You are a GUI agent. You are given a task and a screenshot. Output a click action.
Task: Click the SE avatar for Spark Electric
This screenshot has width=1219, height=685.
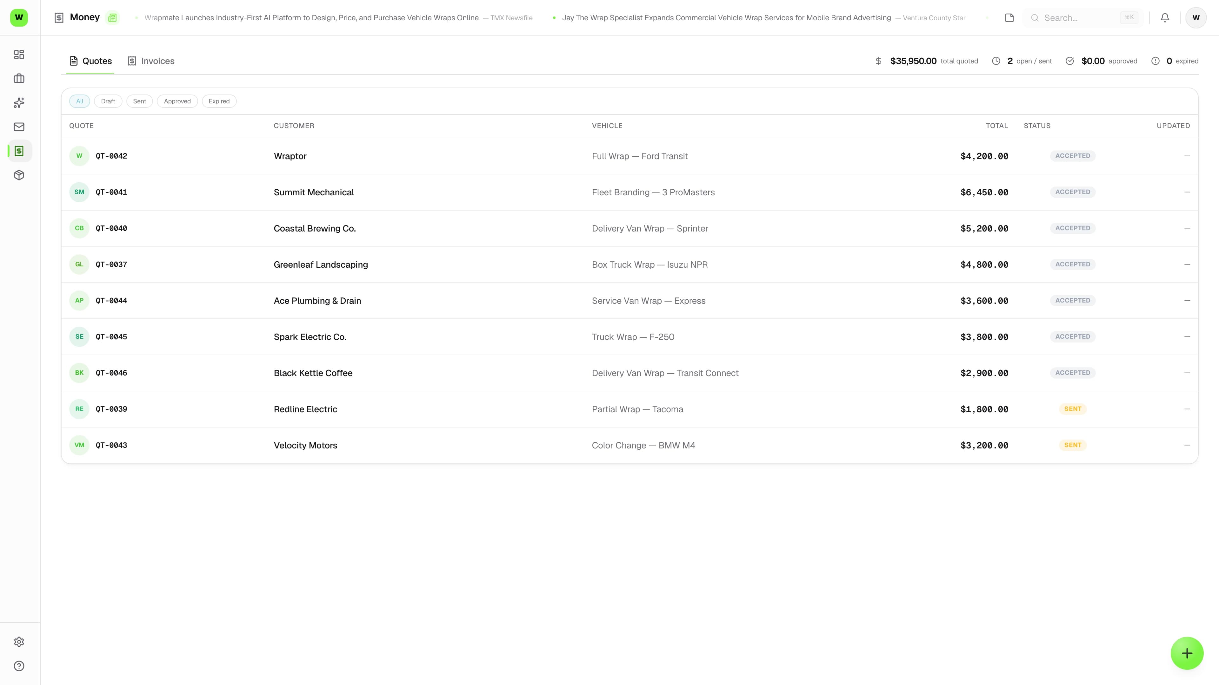click(x=79, y=336)
